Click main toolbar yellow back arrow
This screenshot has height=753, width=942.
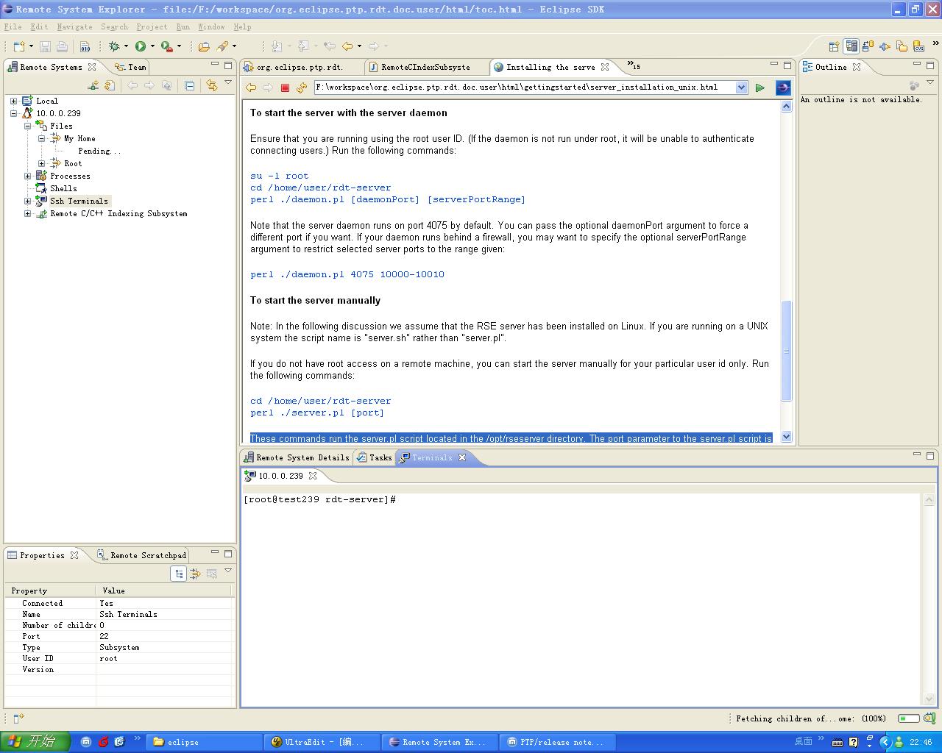[x=347, y=46]
